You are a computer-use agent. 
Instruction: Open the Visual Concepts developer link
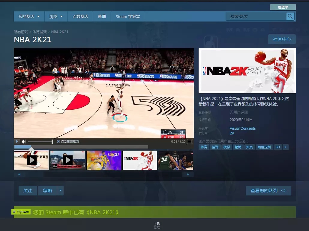242,128
